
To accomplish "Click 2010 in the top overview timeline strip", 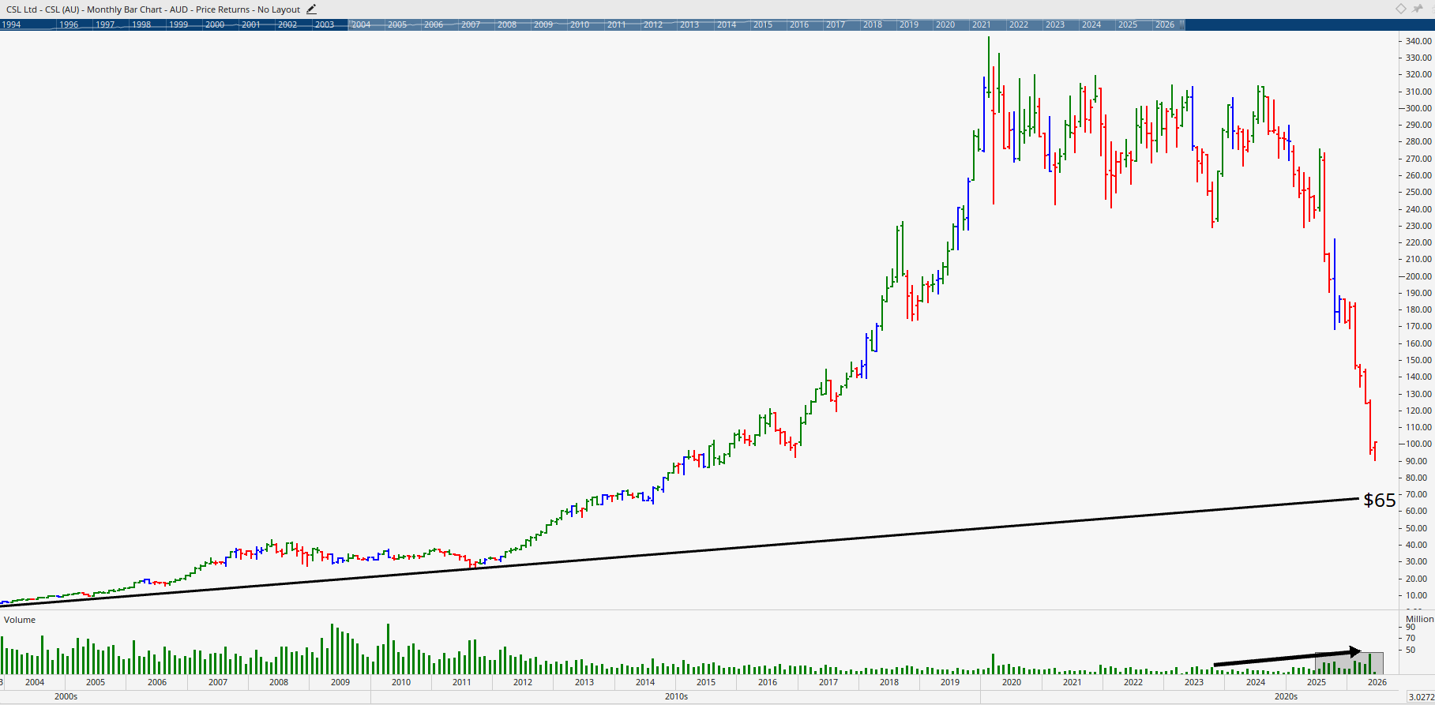I will click(x=580, y=24).
